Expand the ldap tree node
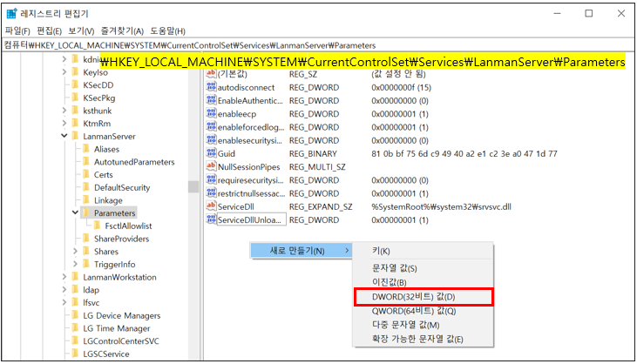 (64, 290)
